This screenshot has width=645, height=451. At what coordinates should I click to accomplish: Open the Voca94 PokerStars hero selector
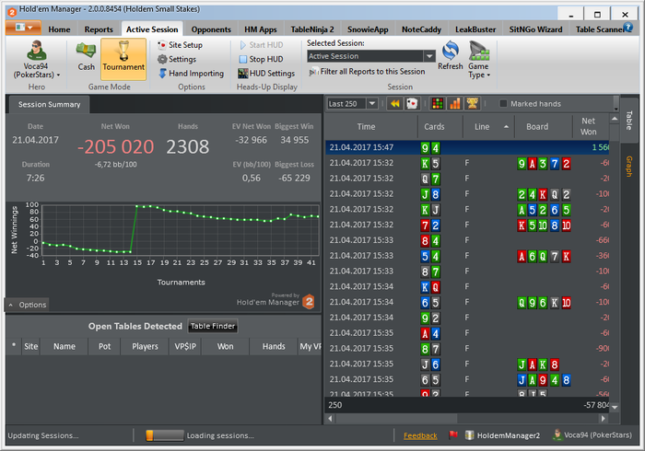[36, 60]
